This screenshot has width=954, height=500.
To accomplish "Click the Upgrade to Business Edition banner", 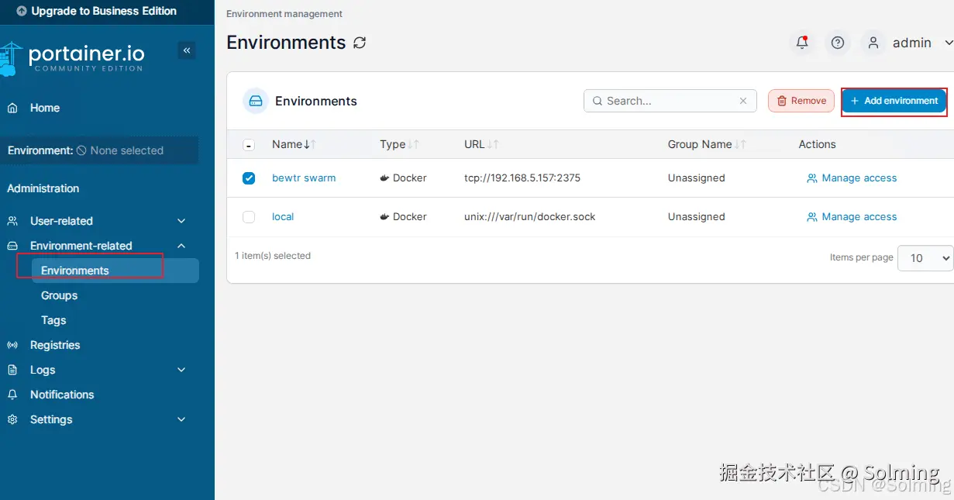I will click(97, 12).
